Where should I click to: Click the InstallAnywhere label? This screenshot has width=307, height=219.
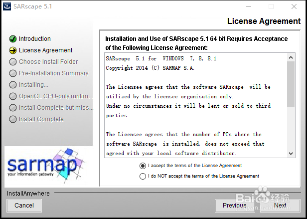click(x=28, y=194)
